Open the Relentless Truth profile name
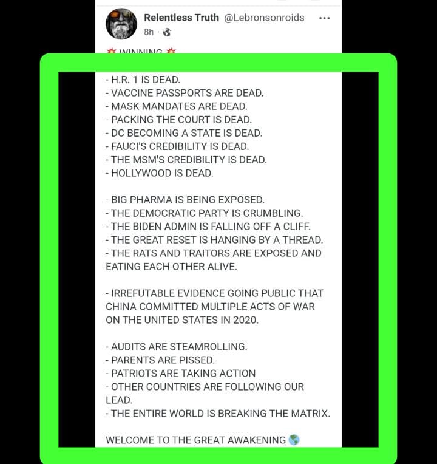 tap(181, 18)
